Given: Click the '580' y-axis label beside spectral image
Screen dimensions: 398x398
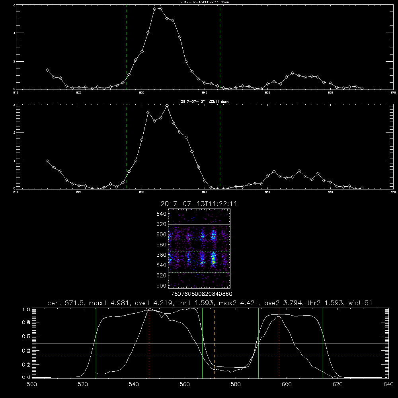Looking at the screenshot, I should click(162, 245).
